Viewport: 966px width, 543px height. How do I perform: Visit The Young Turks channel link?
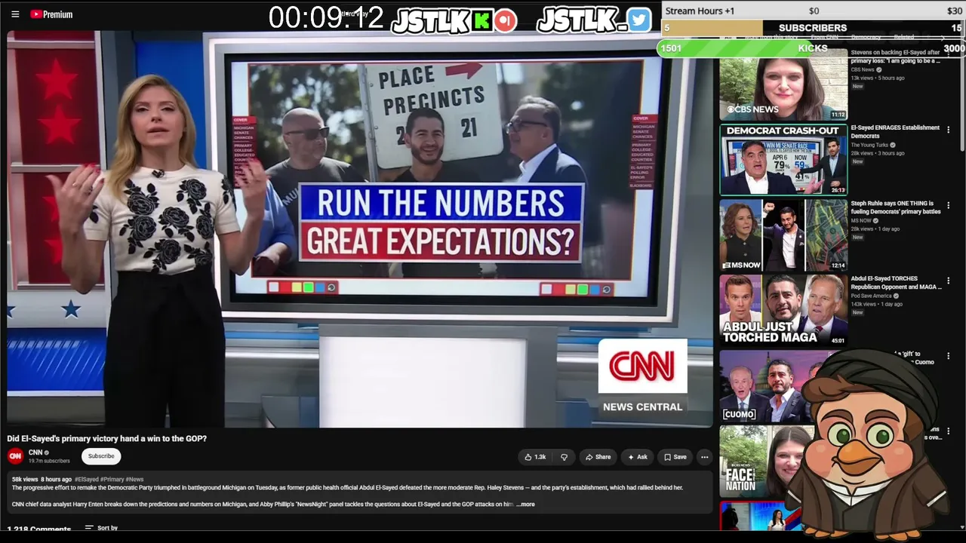click(869, 145)
